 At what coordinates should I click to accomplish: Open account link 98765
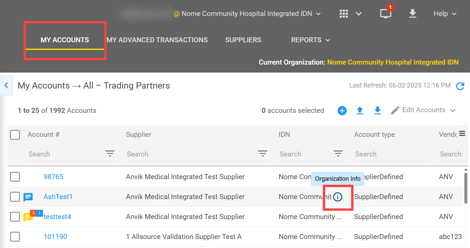coord(53,177)
